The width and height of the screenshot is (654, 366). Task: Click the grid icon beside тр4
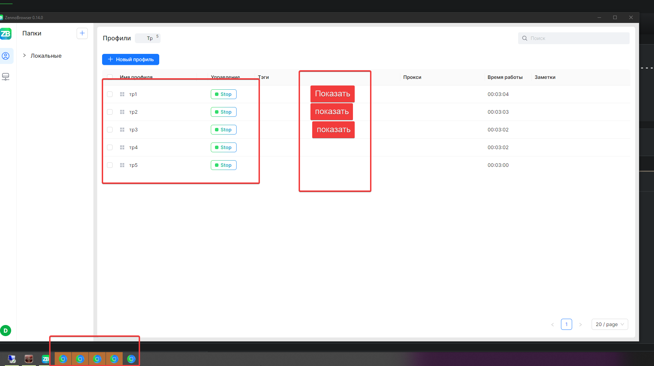coord(122,147)
